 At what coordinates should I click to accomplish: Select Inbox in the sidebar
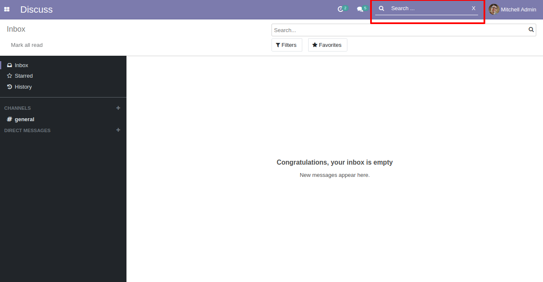coord(21,65)
